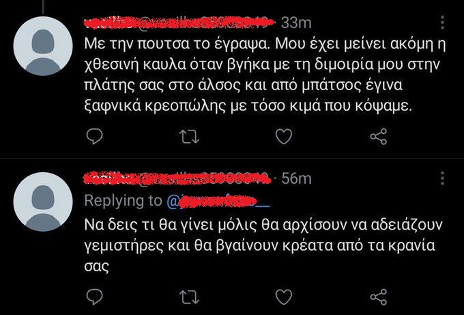Share the bottom tweet posted 56m ago
The image size is (464, 315).
click(x=378, y=295)
